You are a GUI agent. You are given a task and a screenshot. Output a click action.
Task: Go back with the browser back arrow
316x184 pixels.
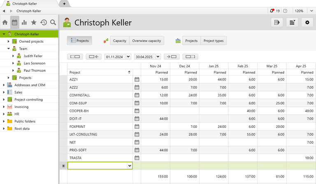tap(4, 11)
